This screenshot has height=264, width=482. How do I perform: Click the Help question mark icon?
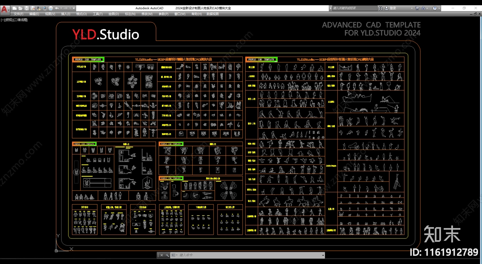click(435, 8)
